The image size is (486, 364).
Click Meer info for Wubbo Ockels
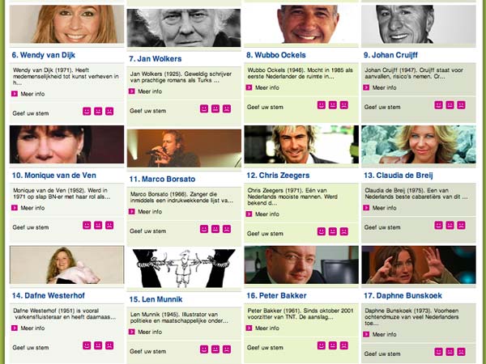coord(262,87)
